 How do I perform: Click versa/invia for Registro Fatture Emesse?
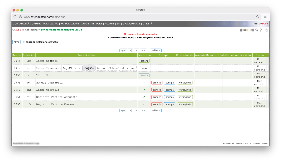[x=185, y=104]
